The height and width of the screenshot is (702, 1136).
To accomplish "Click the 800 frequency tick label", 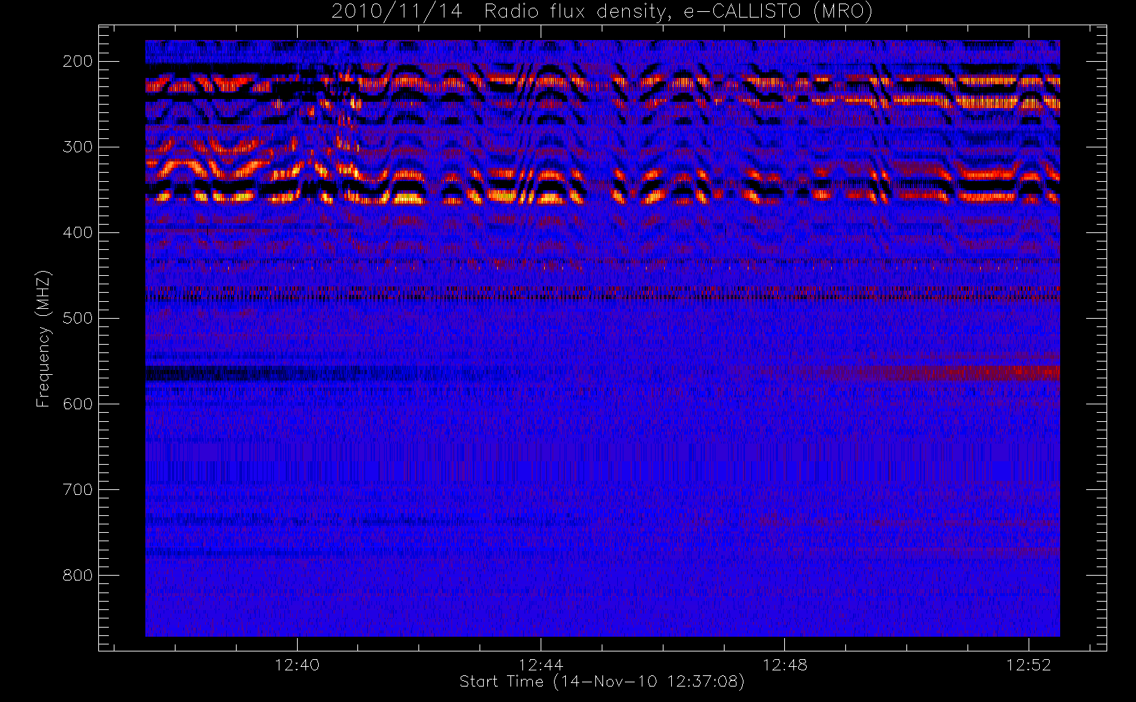I will pyautogui.click(x=78, y=575).
